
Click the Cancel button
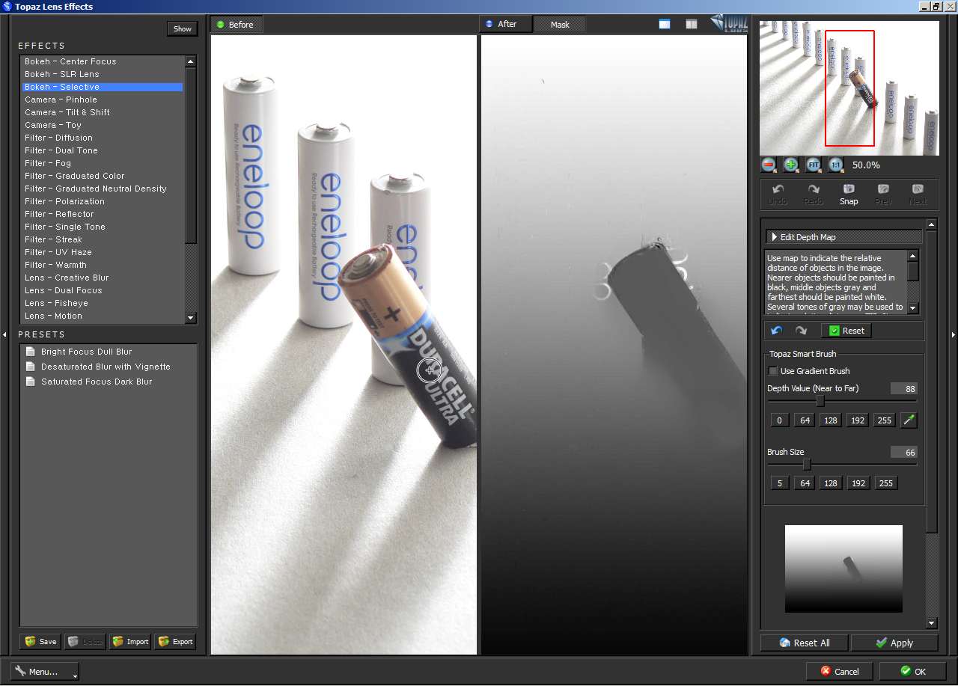click(x=839, y=672)
